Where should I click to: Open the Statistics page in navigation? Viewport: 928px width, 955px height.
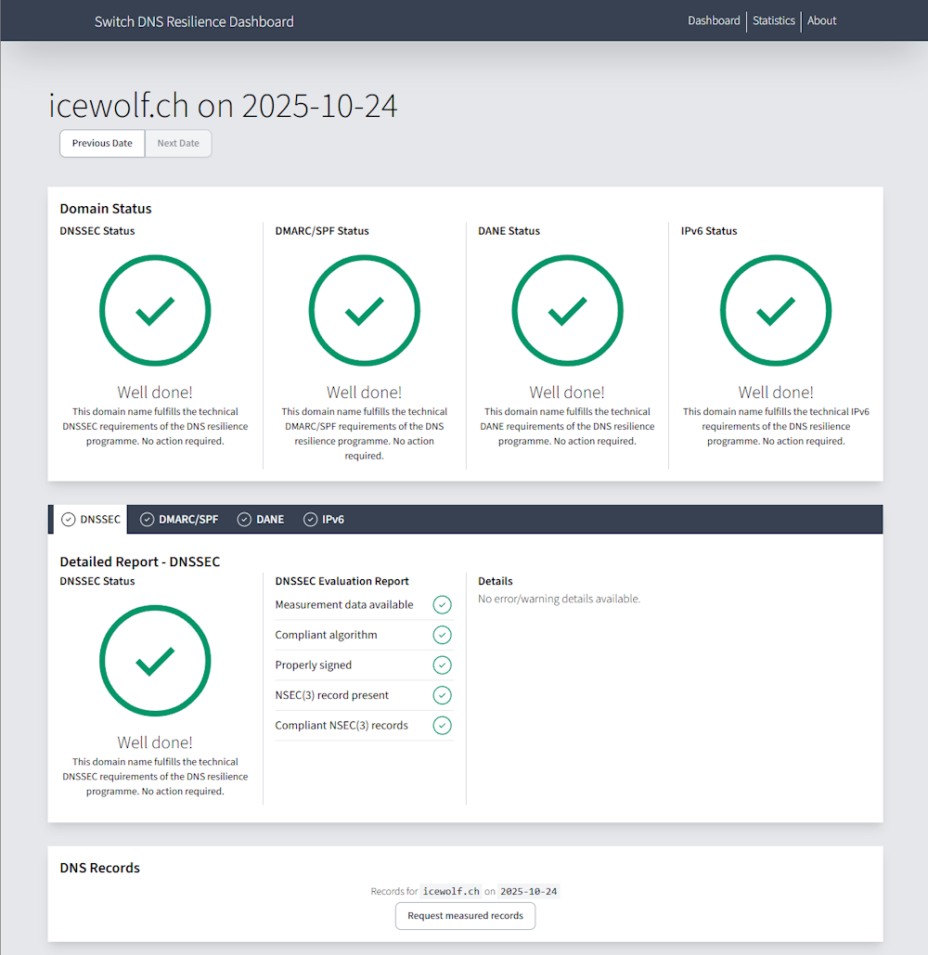774,20
